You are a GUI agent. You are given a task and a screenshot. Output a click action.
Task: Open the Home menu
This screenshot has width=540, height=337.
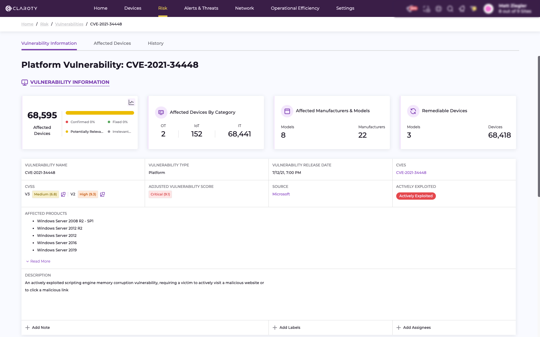pyautogui.click(x=100, y=8)
